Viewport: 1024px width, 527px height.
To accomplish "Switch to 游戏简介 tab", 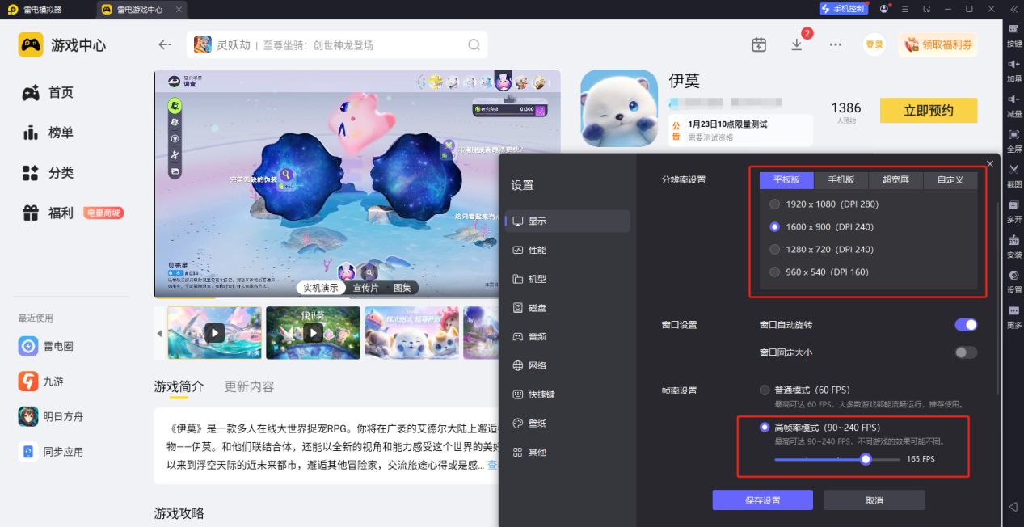I will pyautogui.click(x=179, y=386).
